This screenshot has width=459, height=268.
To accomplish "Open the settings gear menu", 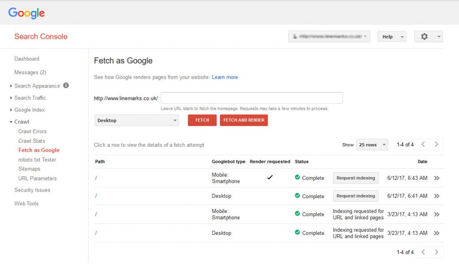I will [x=428, y=37].
